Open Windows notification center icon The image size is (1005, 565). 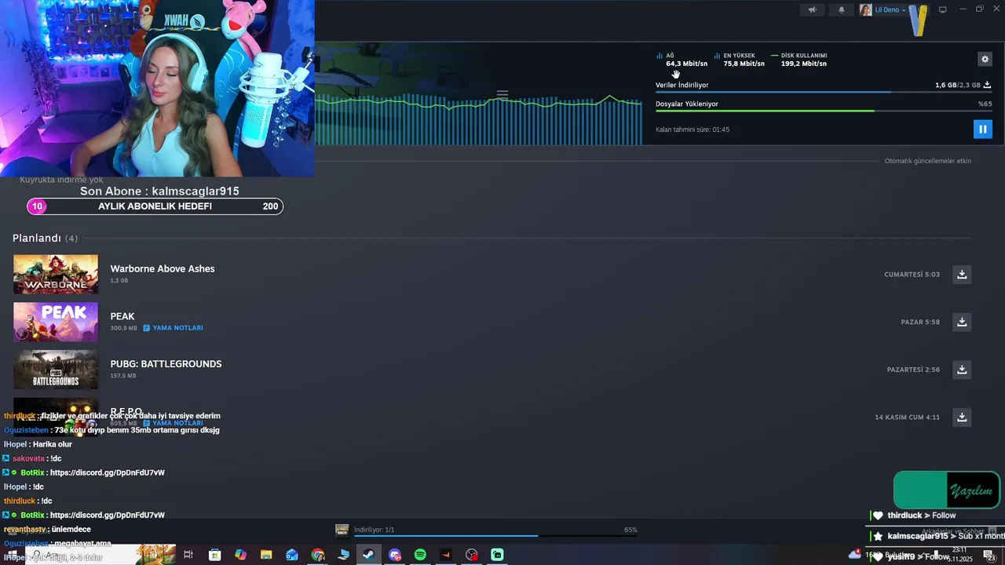pos(989,555)
